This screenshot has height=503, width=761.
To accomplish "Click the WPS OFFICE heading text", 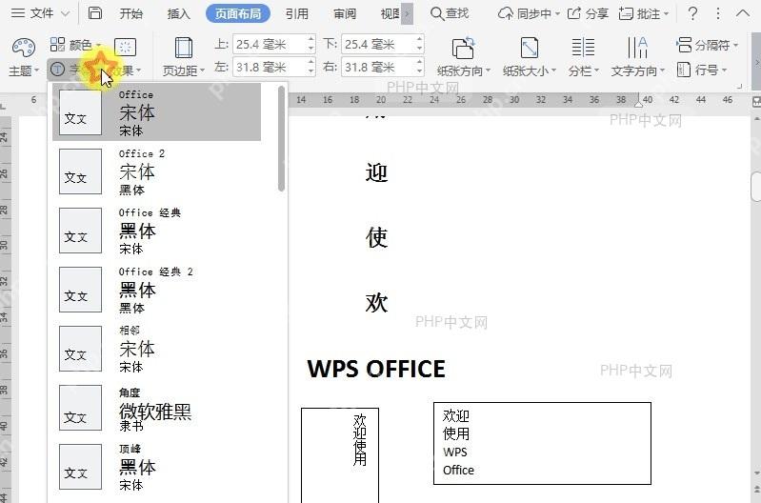I will pyautogui.click(x=376, y=369).
